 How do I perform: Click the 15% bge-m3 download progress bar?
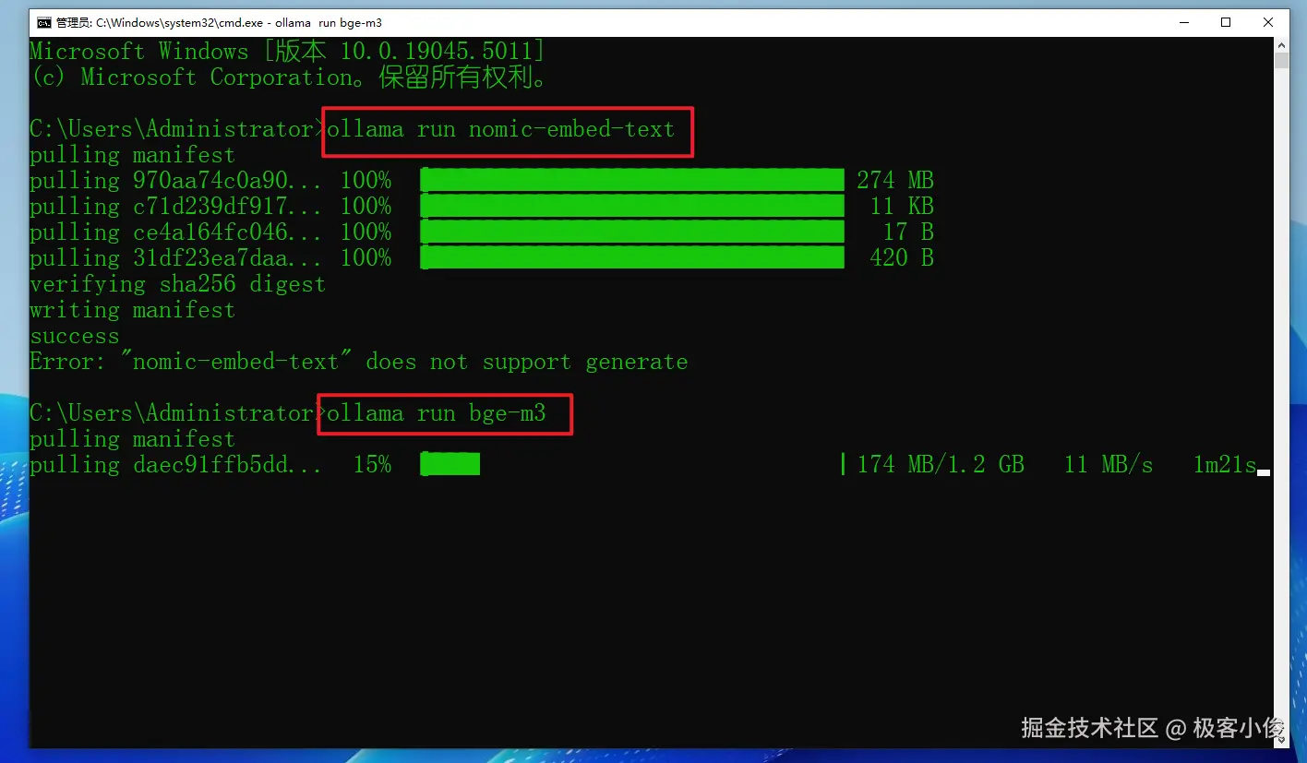[632, 464]
